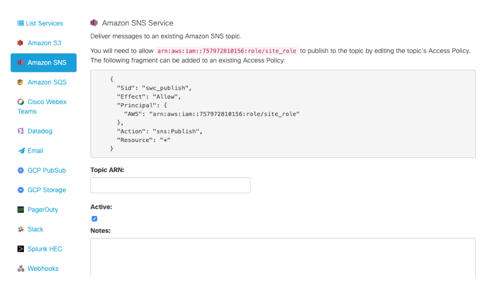Click the Slack icon
The image size is (488, 293).
tap(21, 229)
